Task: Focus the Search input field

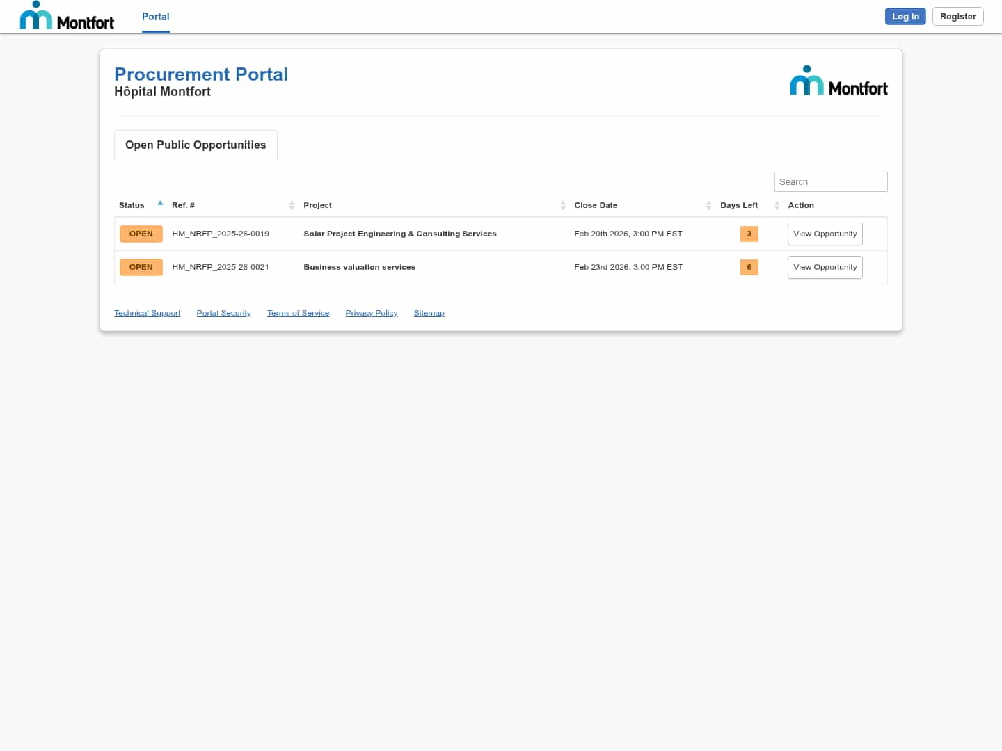Action: tap(830, 182)
